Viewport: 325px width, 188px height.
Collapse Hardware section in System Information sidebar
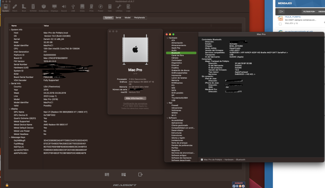(x=167, y=38)
